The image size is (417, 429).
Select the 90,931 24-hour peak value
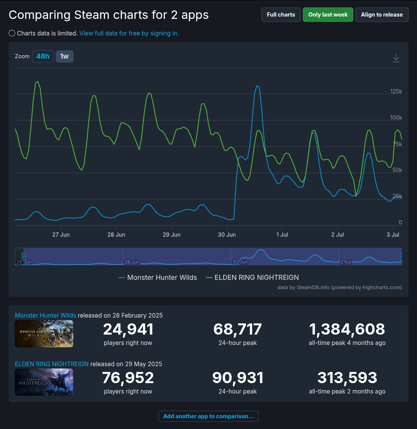point(237,378)
